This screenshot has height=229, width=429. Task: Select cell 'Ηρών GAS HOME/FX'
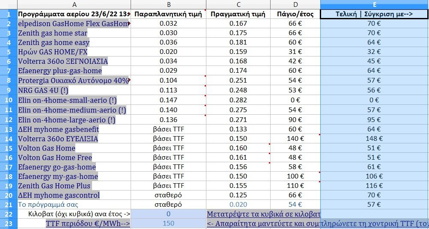[74, 52]
